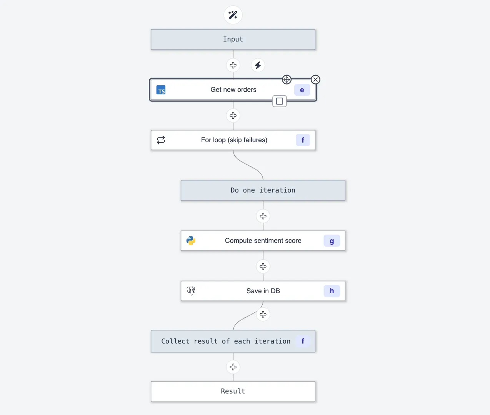The height and width of the screenshot is (415, 490).
Task: Add step after Save in DB
Action: pyautogui.click(x=263, y=315)
